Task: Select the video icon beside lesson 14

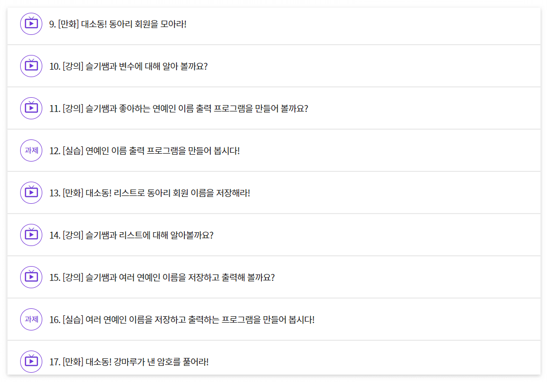Action: pos(30,234)
